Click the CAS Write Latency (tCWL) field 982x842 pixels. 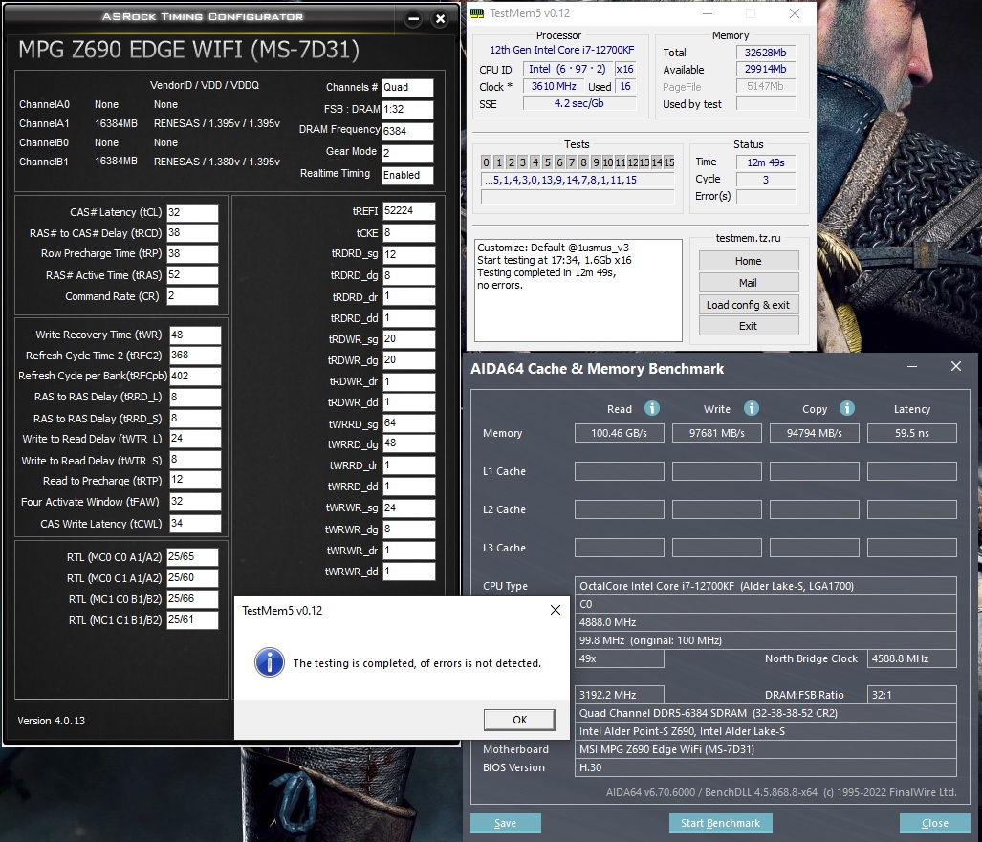(195, 524)
